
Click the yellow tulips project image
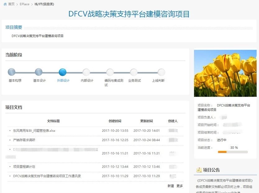pyautogui.click(x=225, y=73)
